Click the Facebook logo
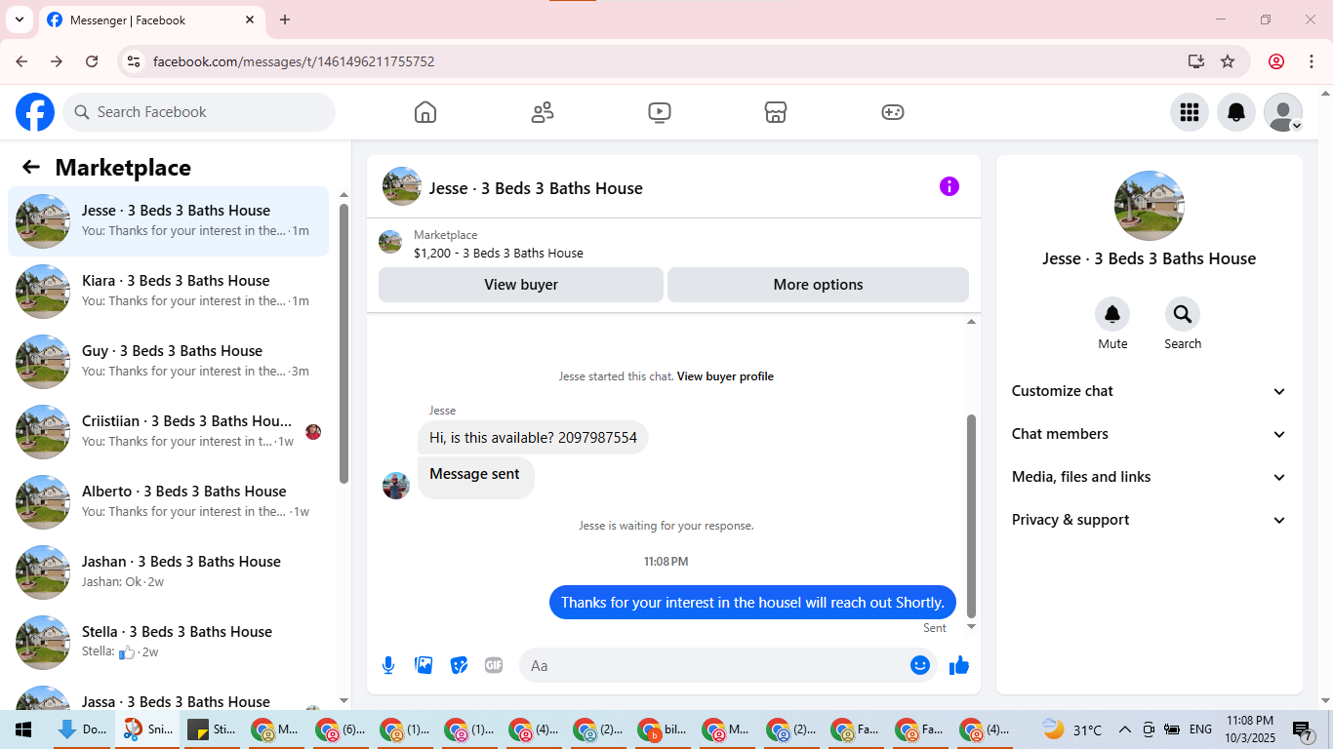This screenshot has height=749, width=1333. (35, 112)
